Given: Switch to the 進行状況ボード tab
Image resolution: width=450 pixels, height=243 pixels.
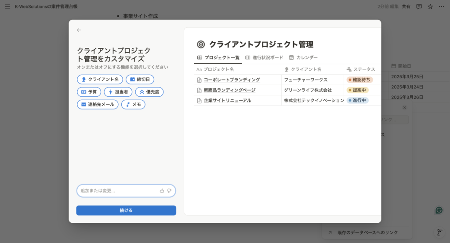Looking at the screenshot, I should pos(264,58).
